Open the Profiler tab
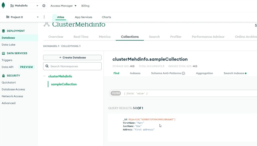This screenshot has height=146, width=257. tap(176, 37)
